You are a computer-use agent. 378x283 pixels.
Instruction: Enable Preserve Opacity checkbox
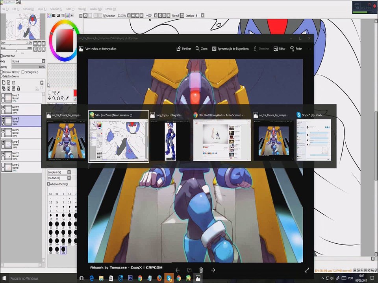pos(2,72)
